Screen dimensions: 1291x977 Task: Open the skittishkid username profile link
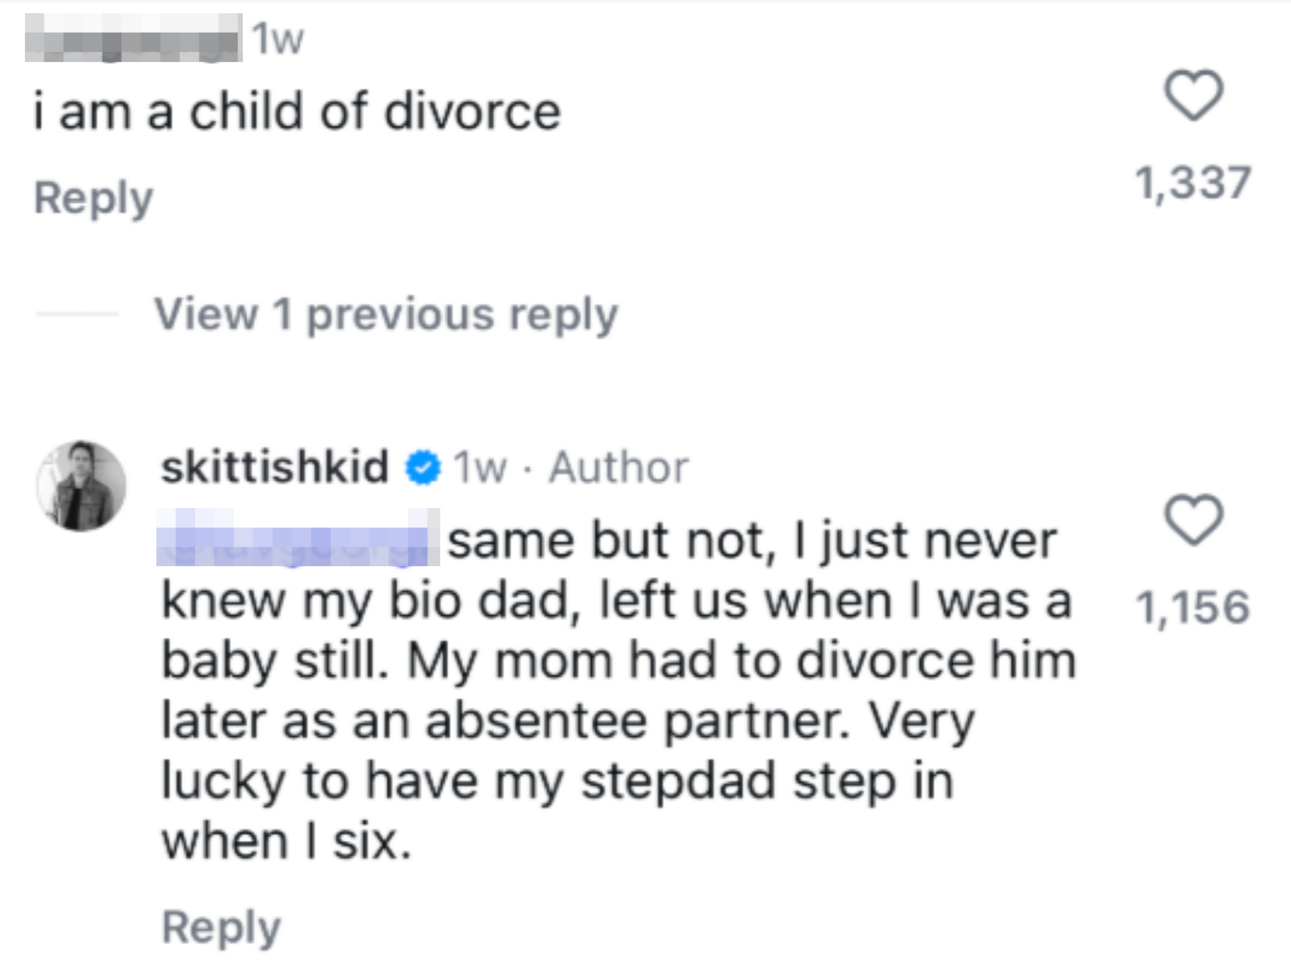(275, 467)
